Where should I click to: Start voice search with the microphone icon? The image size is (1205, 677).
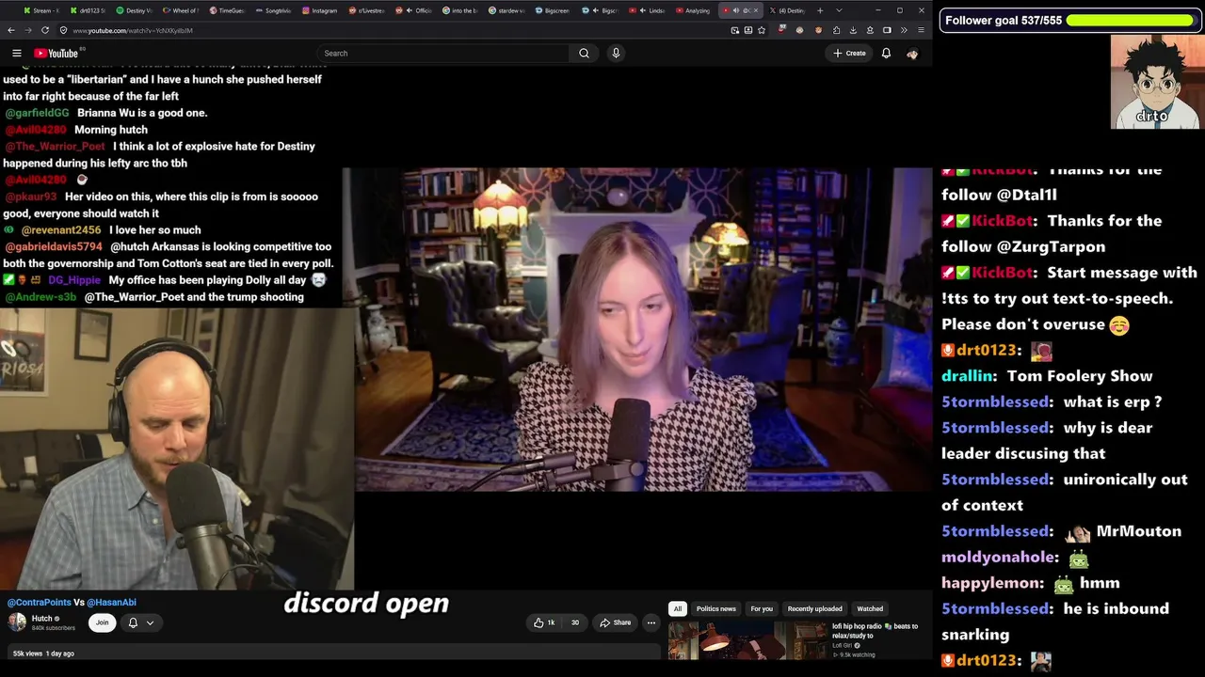616,54
